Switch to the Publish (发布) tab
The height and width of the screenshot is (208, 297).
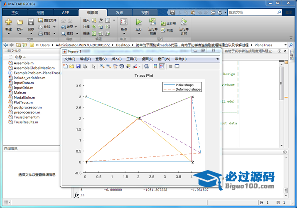[x=120, y=13]
